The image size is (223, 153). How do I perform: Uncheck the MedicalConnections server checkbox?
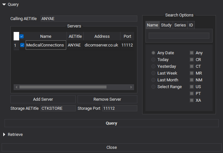[22, 45]
